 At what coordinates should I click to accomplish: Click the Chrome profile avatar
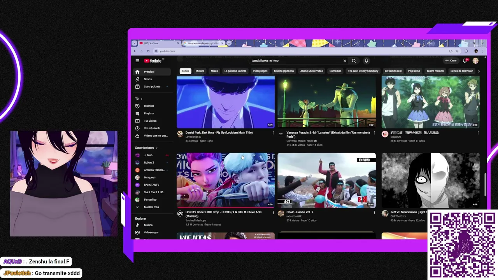476,51
